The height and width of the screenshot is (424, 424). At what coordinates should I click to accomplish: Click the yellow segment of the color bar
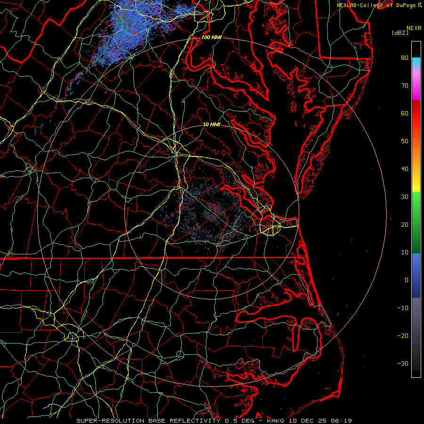point(416,185)
